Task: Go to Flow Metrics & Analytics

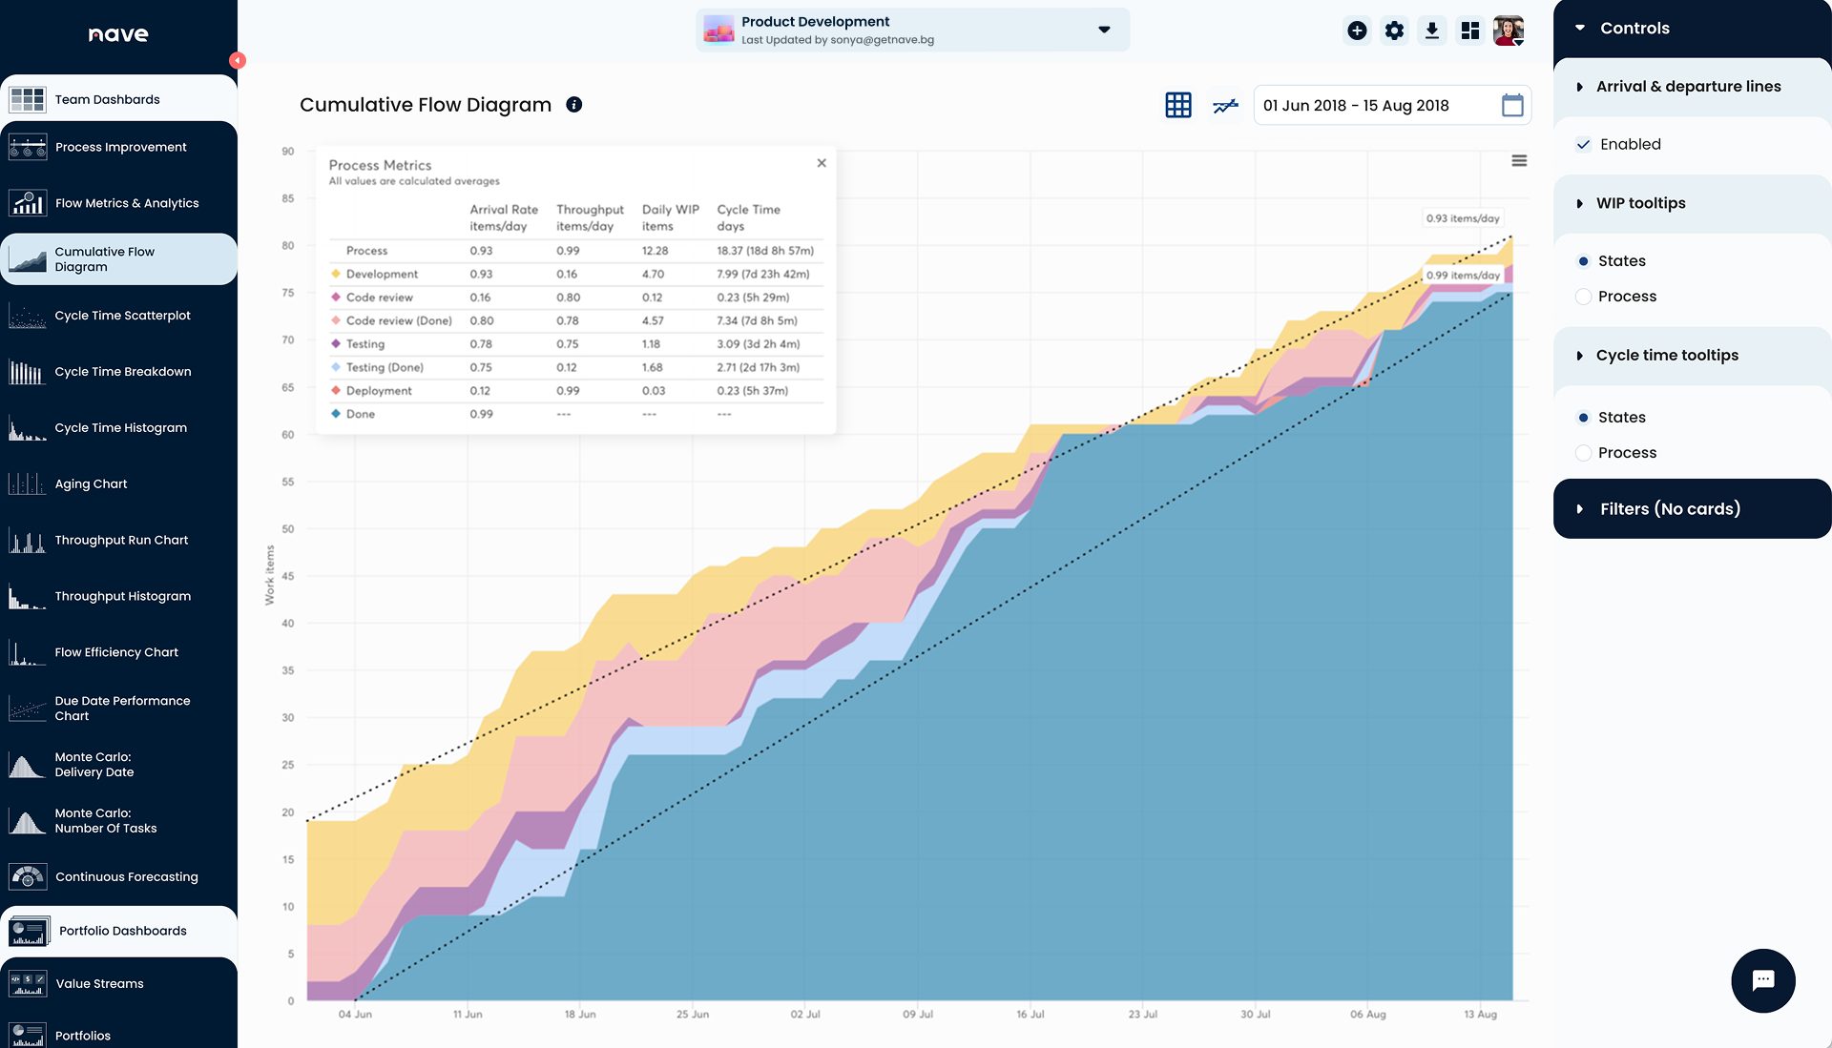Action: (127, 202)
